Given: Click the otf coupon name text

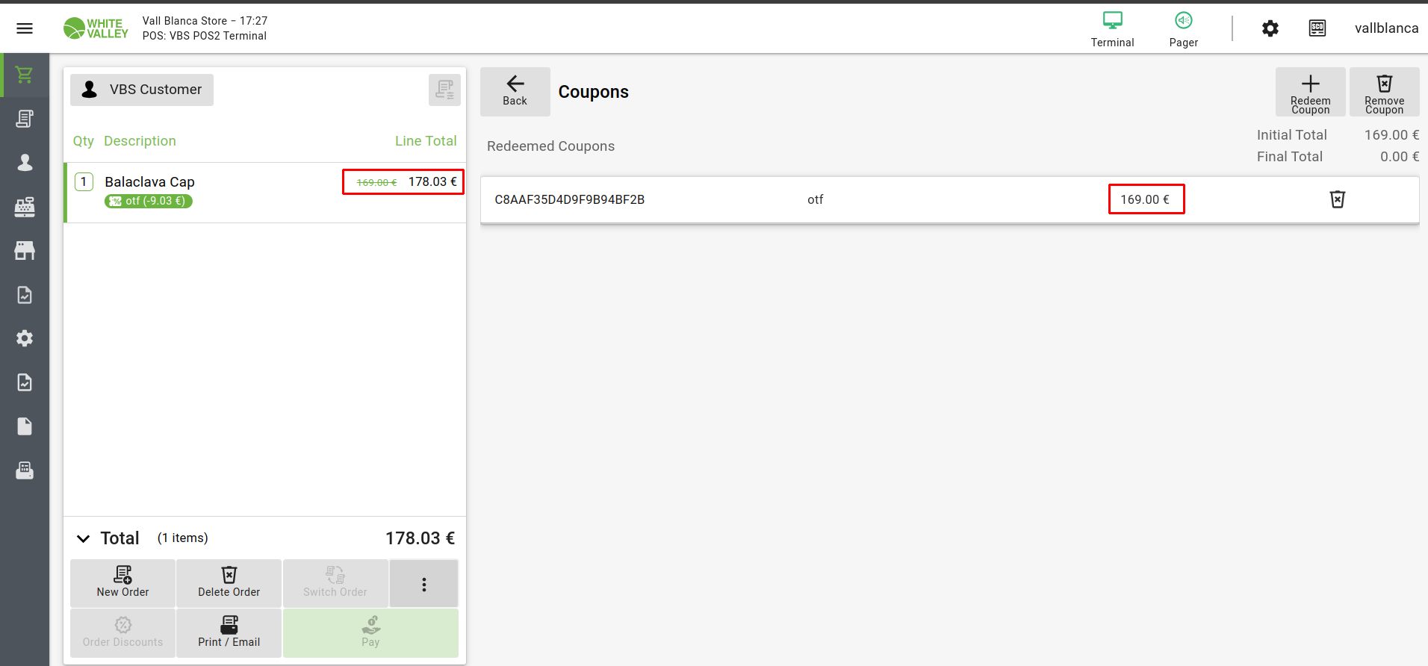Looking at the screenshot, I should pyautogui.click(x=815, y=199).
